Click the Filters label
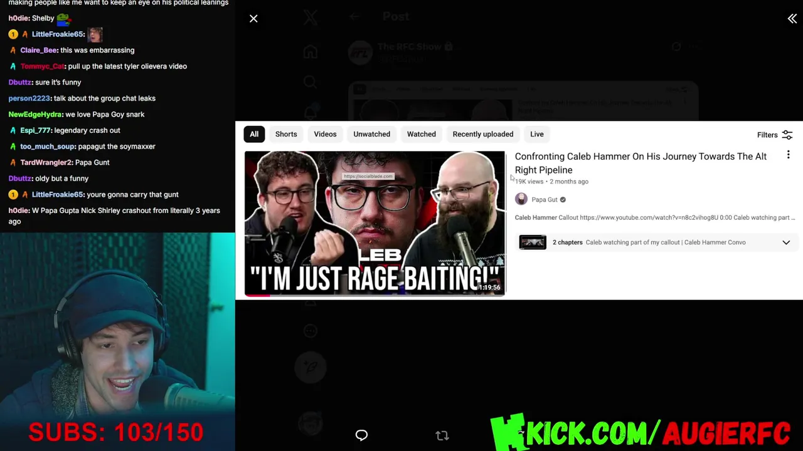The image size is (803, 451). [x=767, y=135]
